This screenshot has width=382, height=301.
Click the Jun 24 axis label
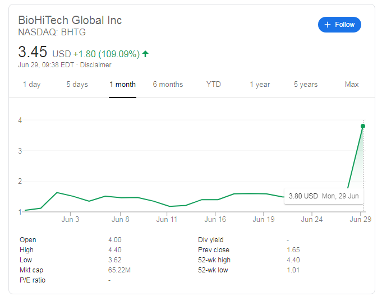[x=312, y=219]
